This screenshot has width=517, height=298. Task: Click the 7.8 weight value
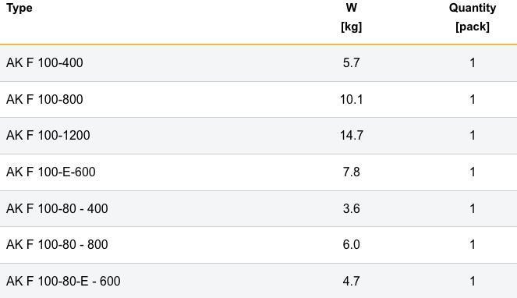pos(351,172)
